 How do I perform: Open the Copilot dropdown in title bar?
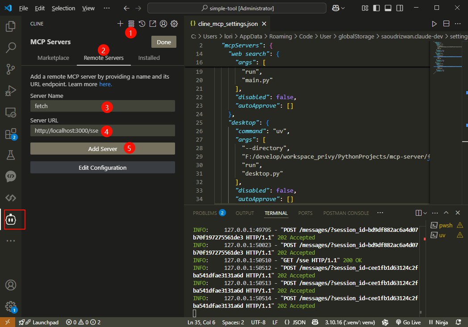(343, 8)
